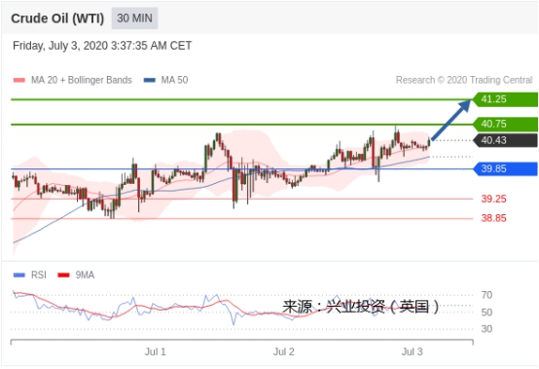This screenshot has height=369, width=539.
Task: Click the 38.85 support level label
Action: point(493,218)
